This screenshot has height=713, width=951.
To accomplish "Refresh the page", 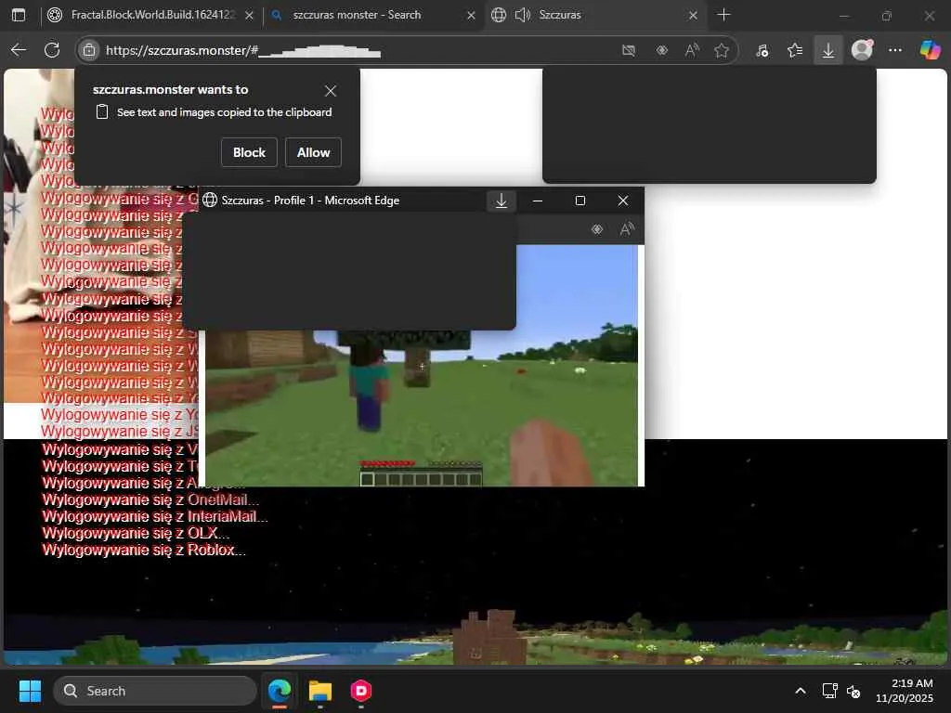I will [x=52, y=50].
